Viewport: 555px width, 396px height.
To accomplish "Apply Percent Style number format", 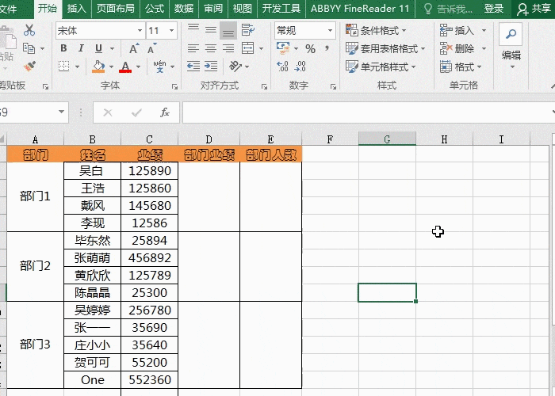I will point(310,49).
